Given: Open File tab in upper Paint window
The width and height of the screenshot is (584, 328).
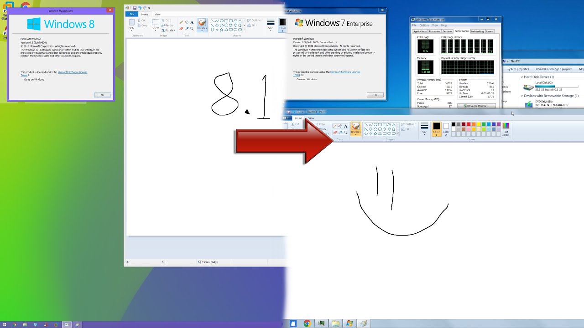Looking at the screenshot, I should [132, 14].
